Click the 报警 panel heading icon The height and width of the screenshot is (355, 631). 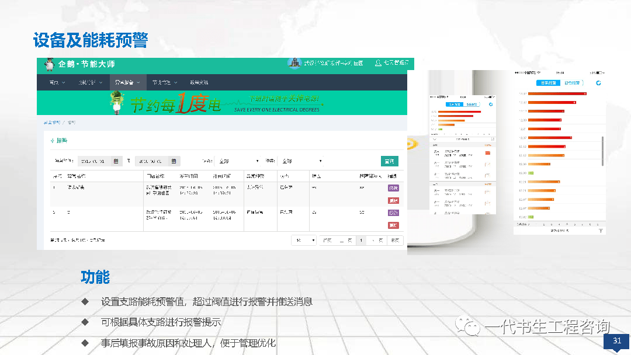(53, 141)
